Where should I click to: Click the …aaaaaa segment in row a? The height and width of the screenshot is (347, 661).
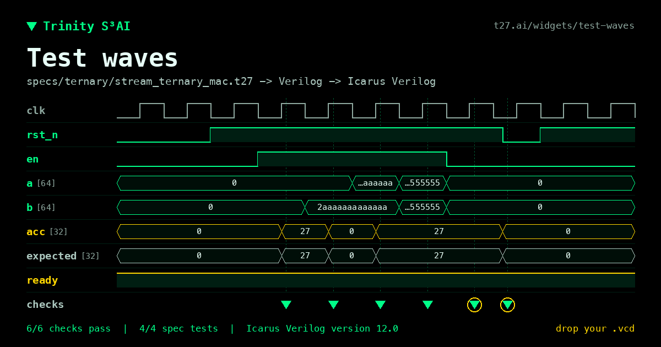[375, 183]
